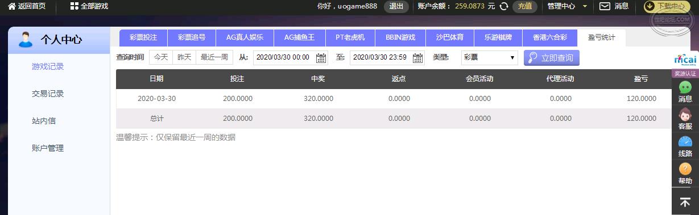Click the 盈亏 column header
Image resolution: width=699 pixels, height=215 pixels.
641,79
